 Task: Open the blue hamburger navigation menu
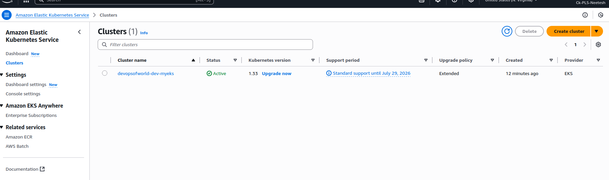tap(7, 15)
